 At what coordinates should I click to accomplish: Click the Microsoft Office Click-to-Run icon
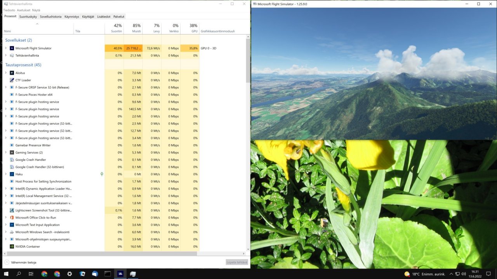pyautogui.click(x=12, y=217)
